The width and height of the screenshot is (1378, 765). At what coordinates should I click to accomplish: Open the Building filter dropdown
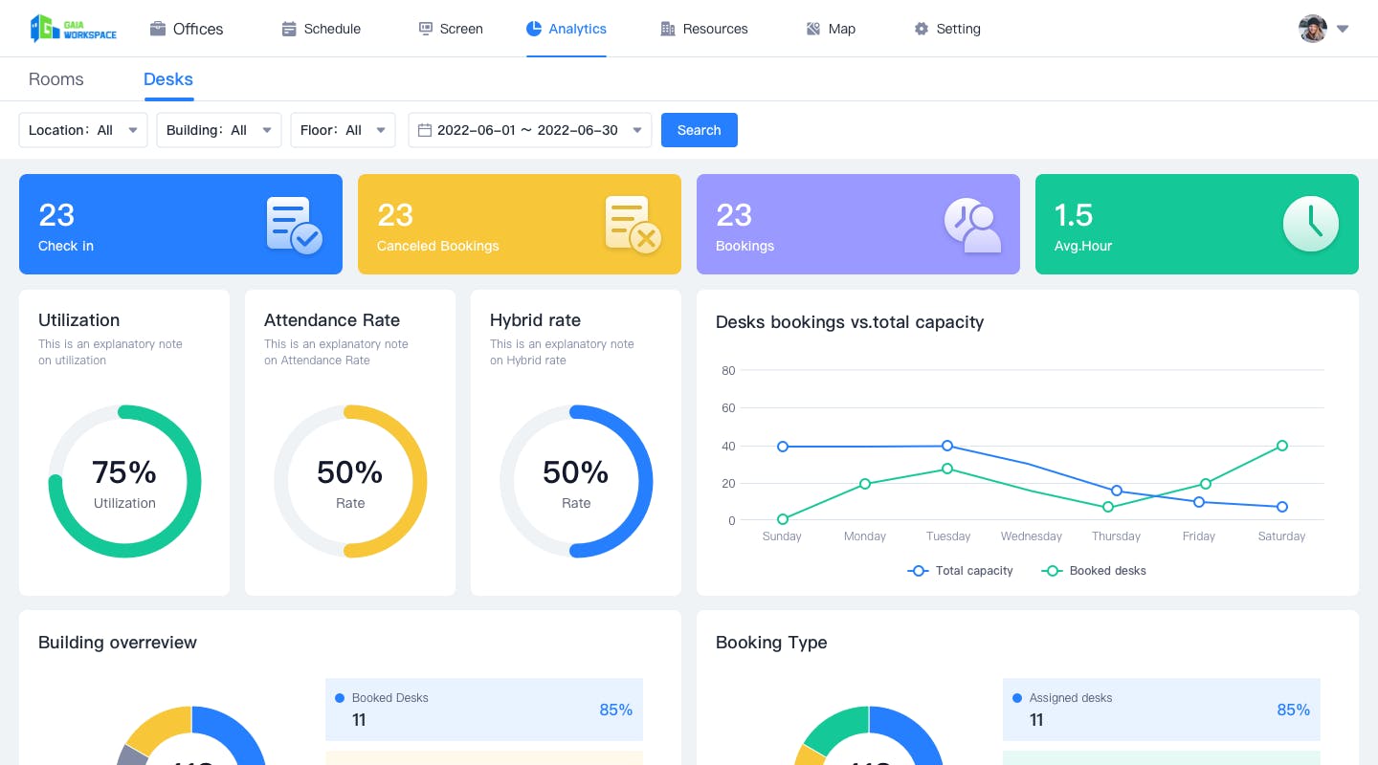[219, 130]
